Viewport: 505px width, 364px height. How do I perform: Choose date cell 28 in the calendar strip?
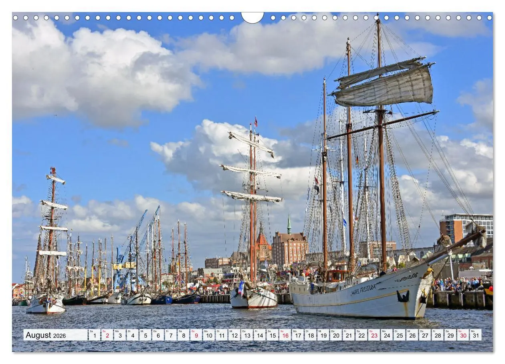click(x=438, y=335)
